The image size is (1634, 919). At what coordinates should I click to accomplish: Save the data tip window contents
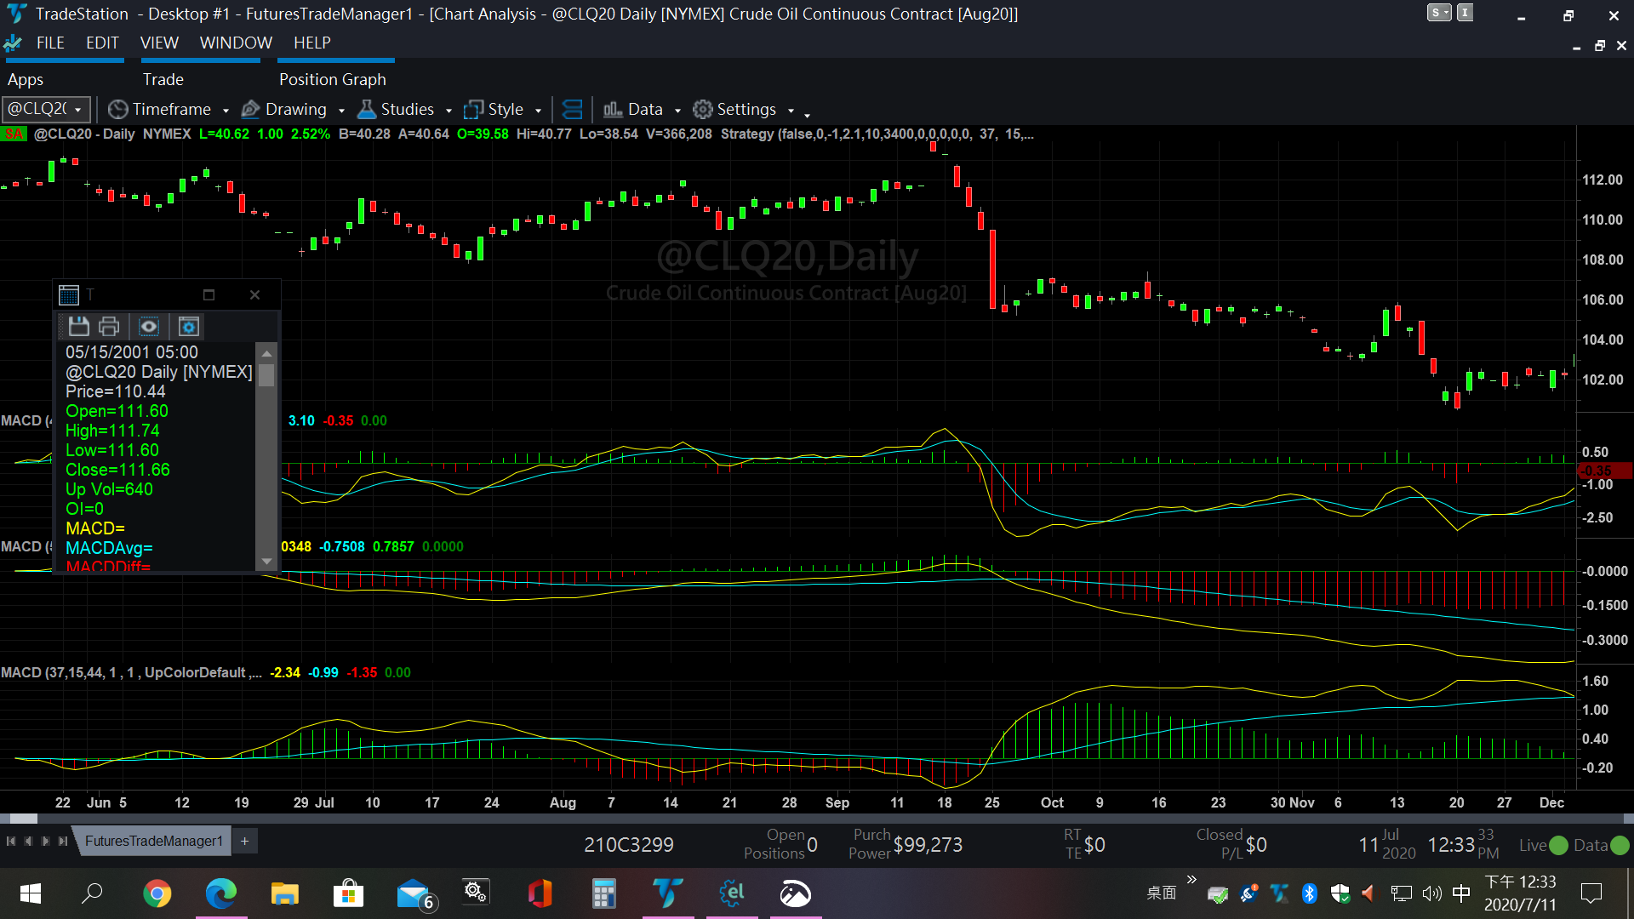tap(78, 326)
